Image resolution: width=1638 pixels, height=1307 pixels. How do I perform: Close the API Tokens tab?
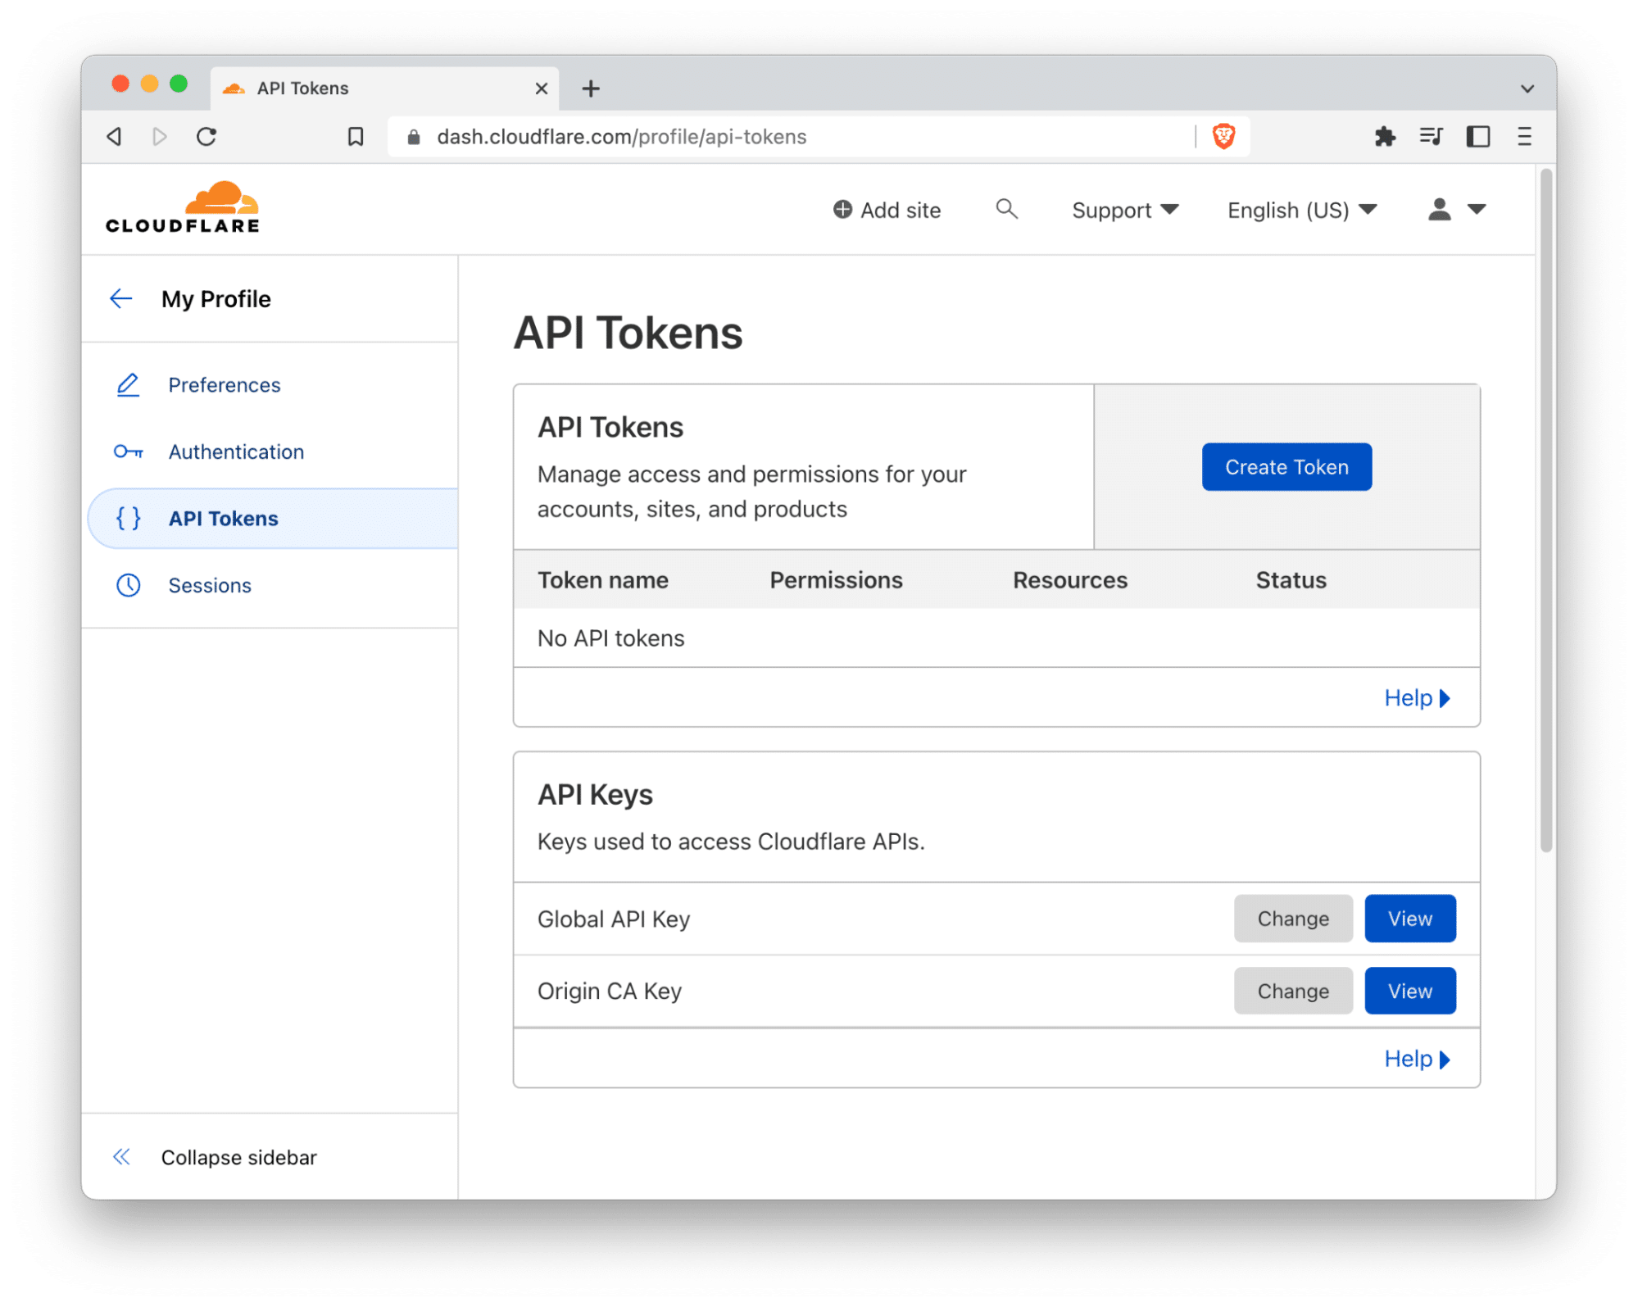click(x=542, y=88)
